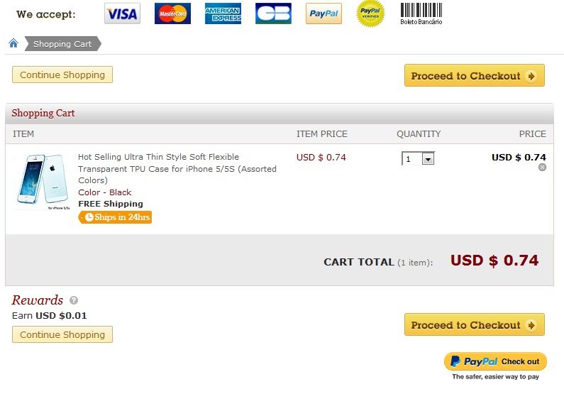Click the Visa payment icon
564x394 pixels.
click(x=122, y=13)
